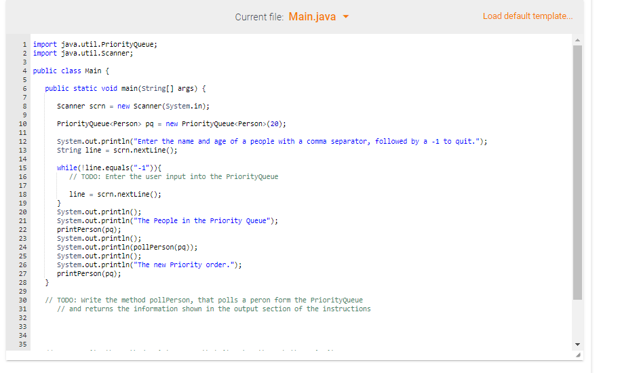Click the "Enter the name and age" println line

point(272,142)
